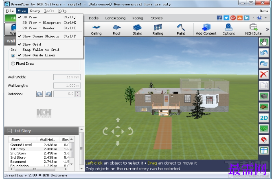Open NCH Suite
Screen dimensions: 274x182
point(253,30)
